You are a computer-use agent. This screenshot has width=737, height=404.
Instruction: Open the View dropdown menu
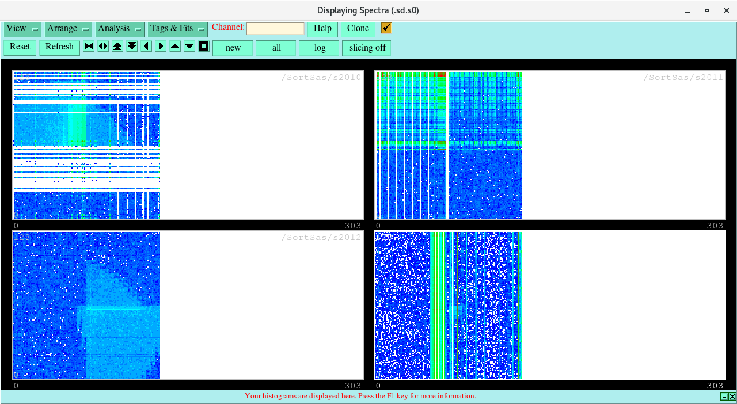(22, 29)
